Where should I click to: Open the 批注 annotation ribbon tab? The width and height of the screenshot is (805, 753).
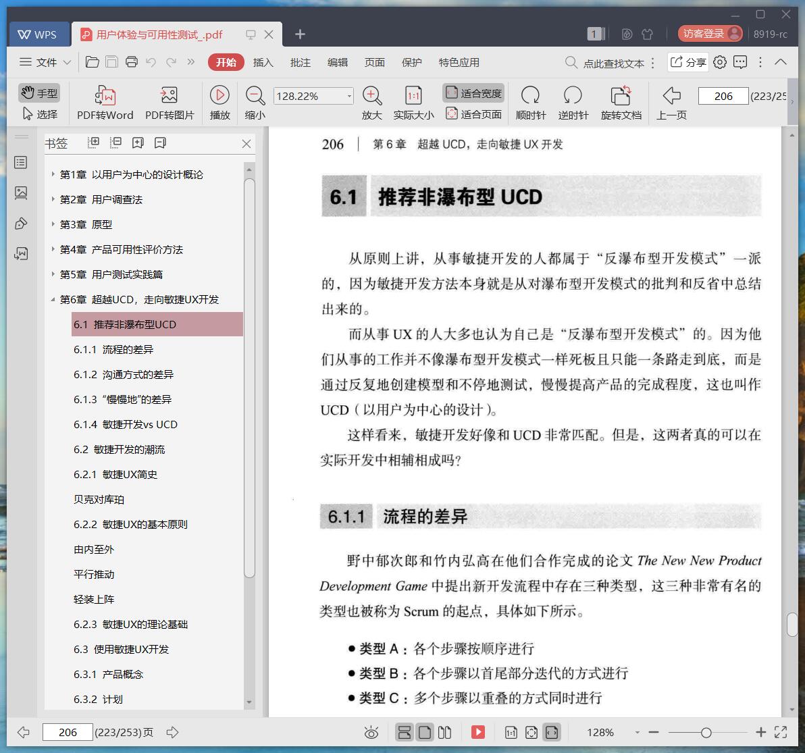[x=300, y=62]
